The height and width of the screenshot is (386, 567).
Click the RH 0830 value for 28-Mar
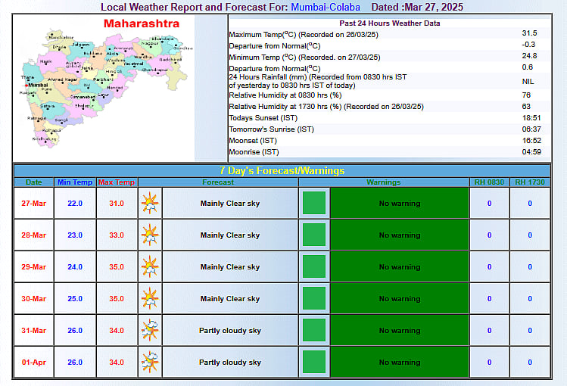pos(489,235)
